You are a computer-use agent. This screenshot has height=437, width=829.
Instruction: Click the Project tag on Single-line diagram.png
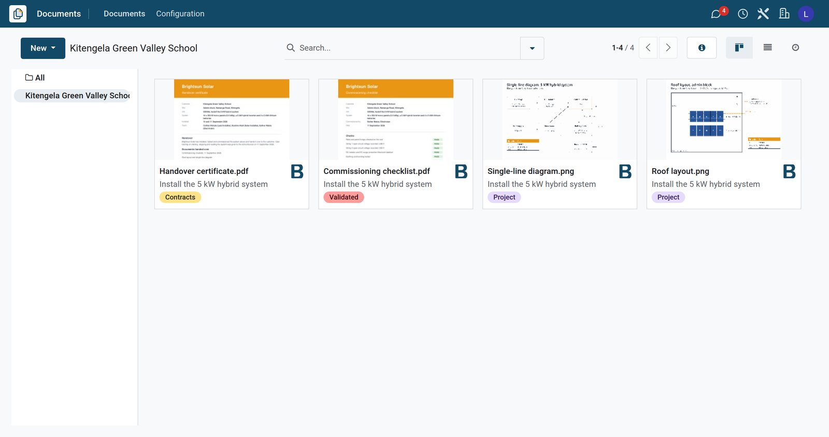coord(504,197)
